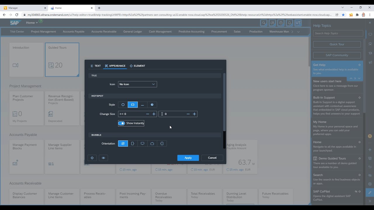The width and height of the screenshot is (374, 210).
Task: Click the Cancel button
Action: click(212, 158)
